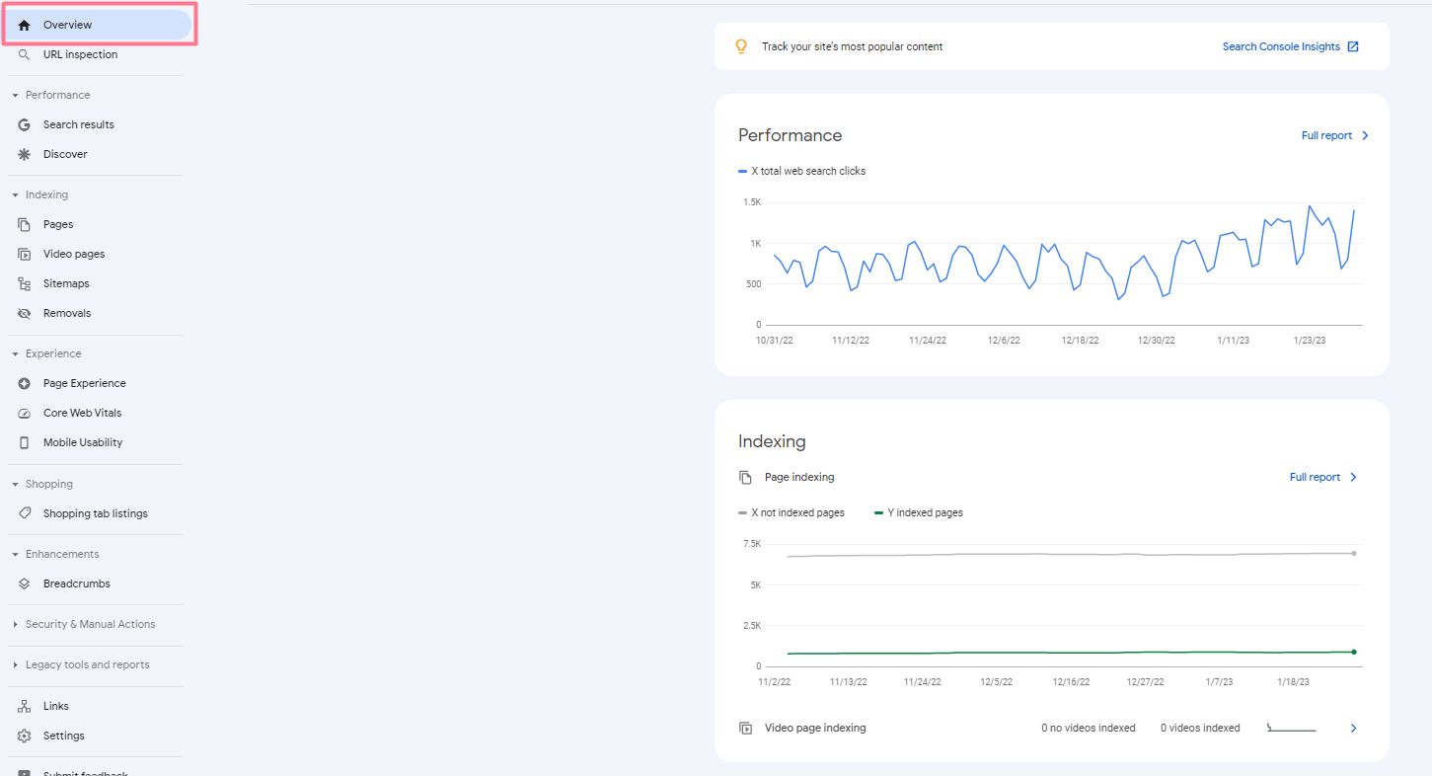1432x776 pixels.
Task: Click the Links icon near the sidebar bottom
Action: 24,705
